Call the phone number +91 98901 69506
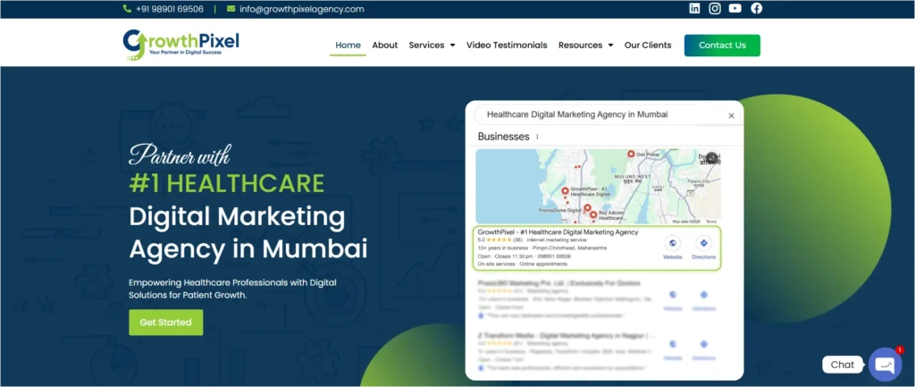Image resolution: width=915 pixels, height=387 pixels. (x=169, y=9)
